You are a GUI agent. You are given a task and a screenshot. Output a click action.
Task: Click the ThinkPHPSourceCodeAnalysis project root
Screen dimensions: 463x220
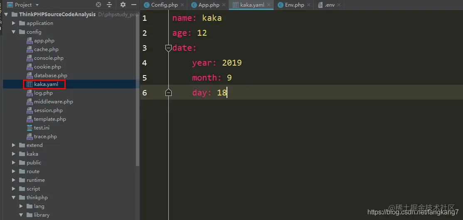coord(57,15)
